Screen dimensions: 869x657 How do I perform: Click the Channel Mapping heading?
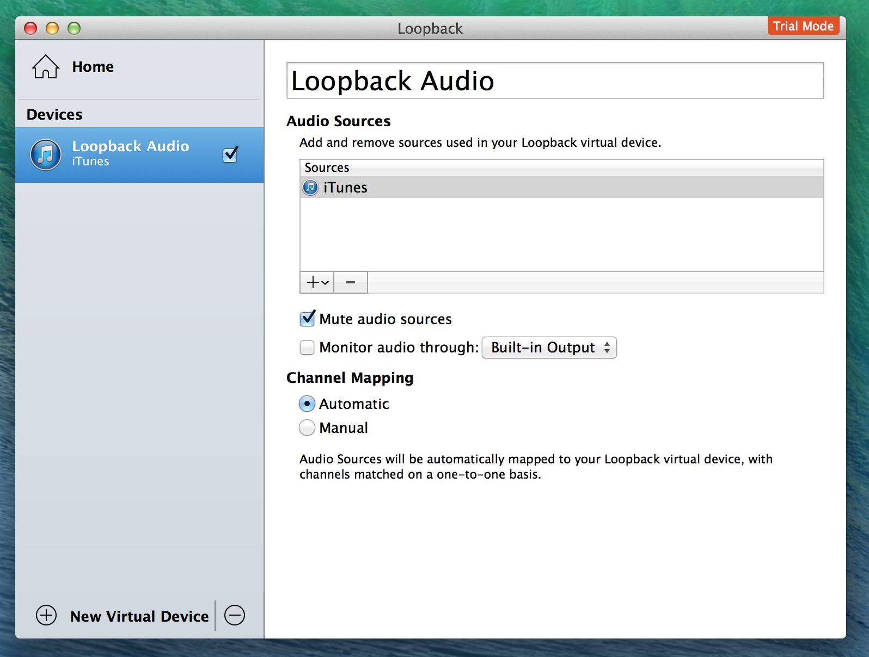pos(350,378)
